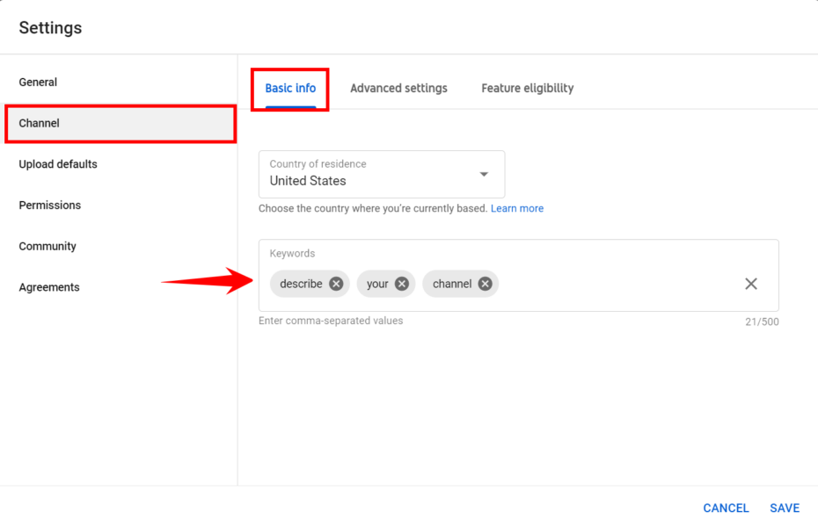Select General in the settings sidebar
The image size is (818, 527).
click(x=38, y=82)
